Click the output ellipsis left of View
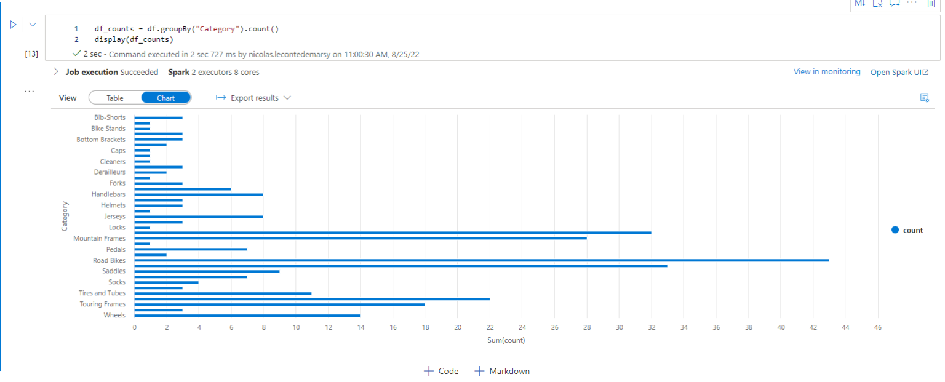Screen dimensions: 945x382 click(x=29, y=92)
